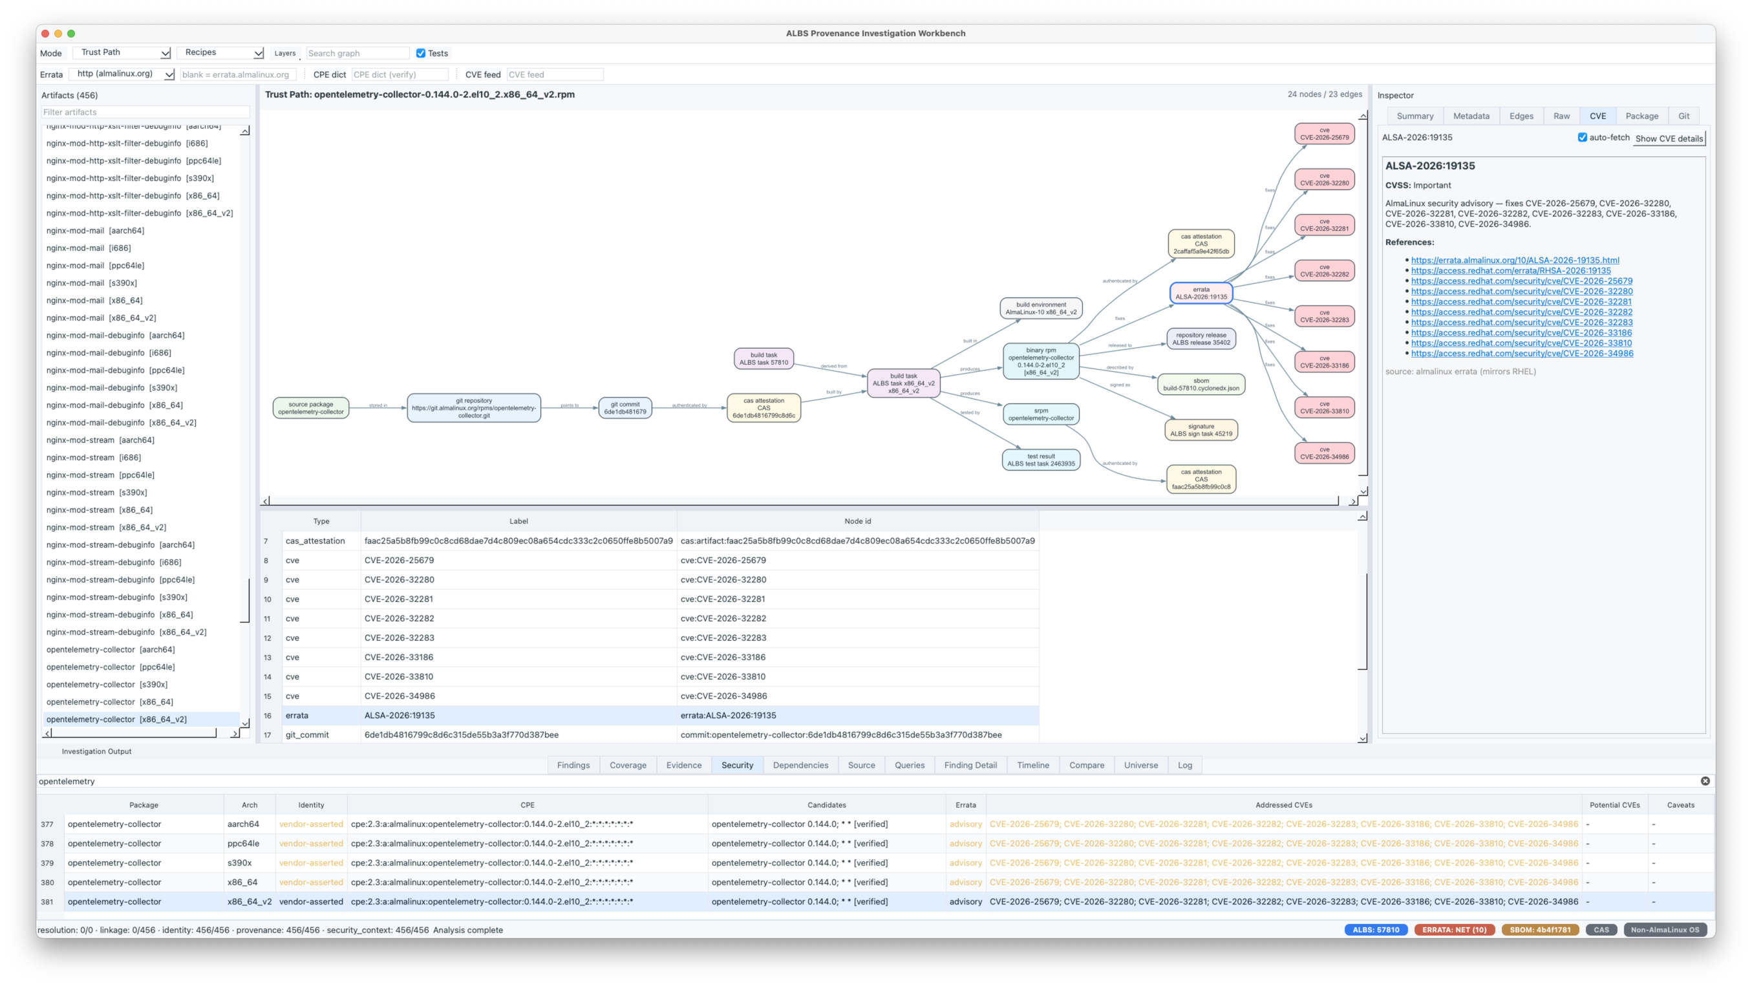Click the Search graph input field
Screen dimensions: 1752x986
click(357, 53)
